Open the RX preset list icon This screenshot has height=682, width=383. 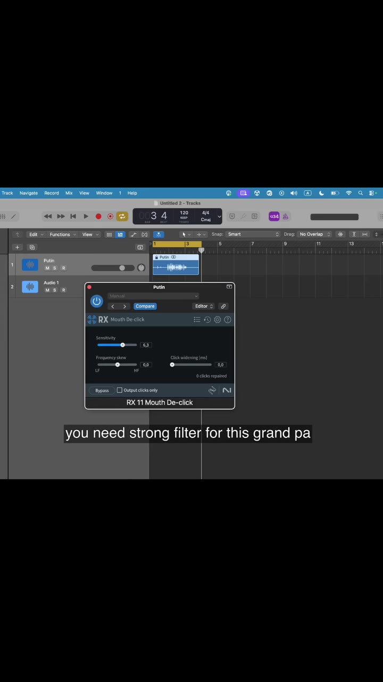coord(197,320)
